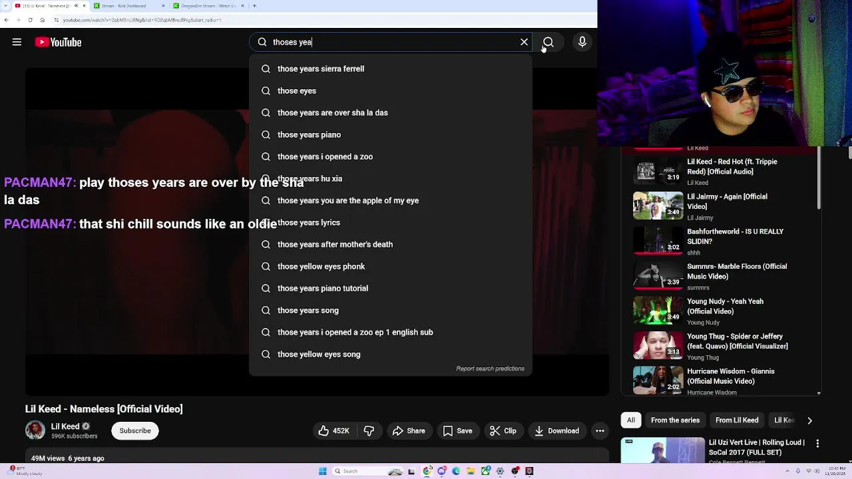Choose suggestion 'those years you are the apple of my eye'
This screenshot has width=852, height=479.
point(391,200)
